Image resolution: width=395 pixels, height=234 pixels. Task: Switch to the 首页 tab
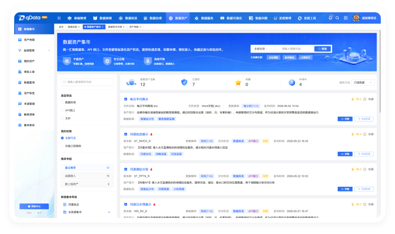point(61,27)
